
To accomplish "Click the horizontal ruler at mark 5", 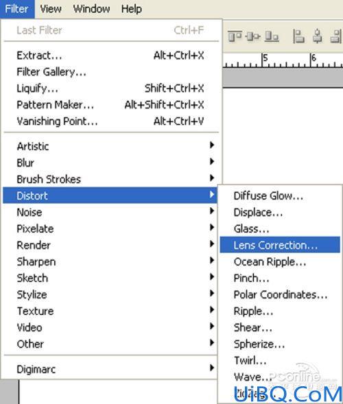I will tap(263, 60).
